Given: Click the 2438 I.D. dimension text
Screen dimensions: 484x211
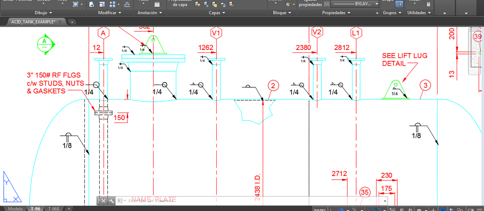Looking at the screenshot, I should pos(258,187).
